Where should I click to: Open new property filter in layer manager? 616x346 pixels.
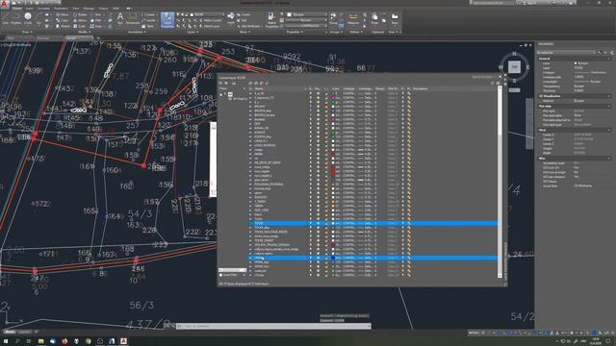point(220,84)
